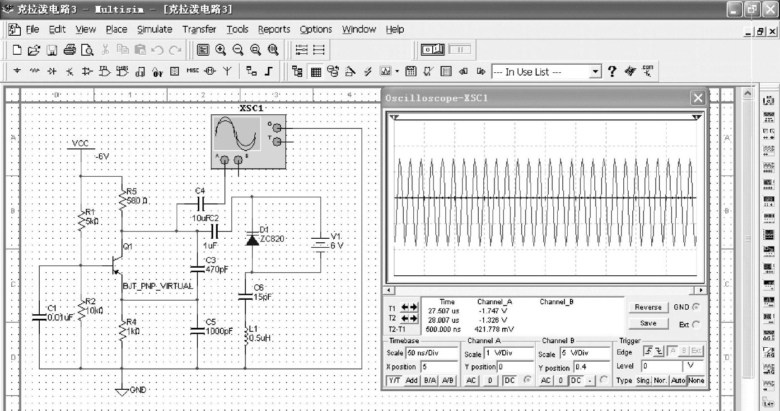Click the Zoom In magnifier icon
This screenshot has width=780, height=411.
click(220, 50)
